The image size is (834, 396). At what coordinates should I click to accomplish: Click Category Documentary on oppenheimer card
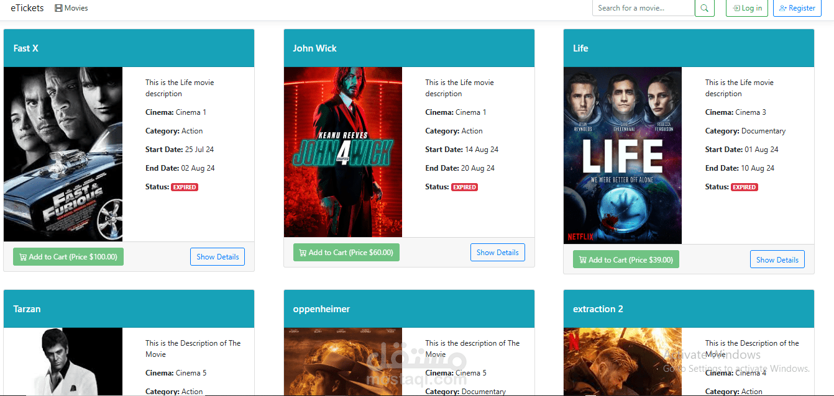[483, 392]
